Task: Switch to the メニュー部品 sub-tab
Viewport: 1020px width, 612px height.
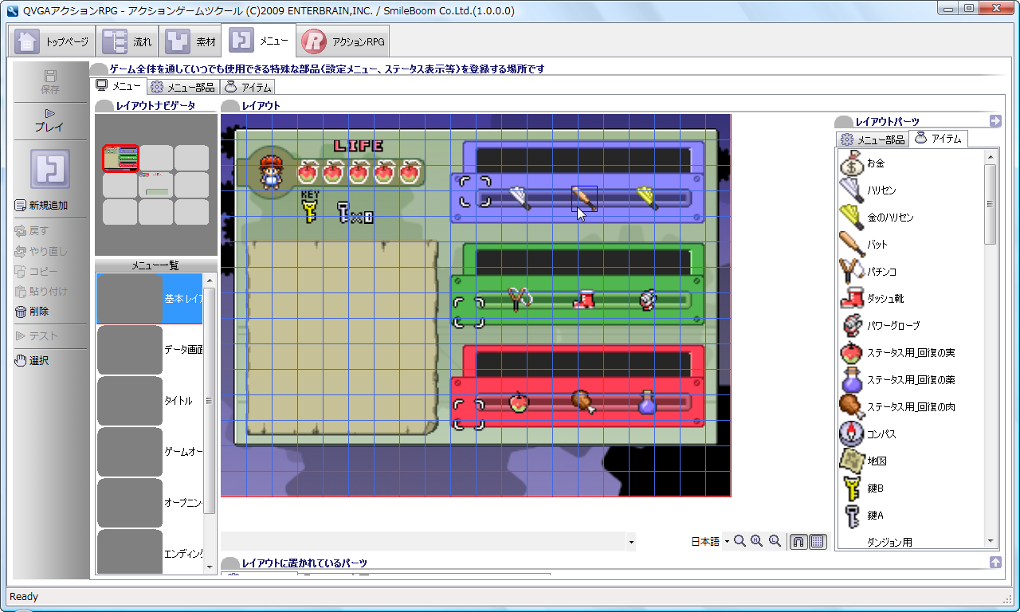Action: pyautogui.click(x=182, y=87)
